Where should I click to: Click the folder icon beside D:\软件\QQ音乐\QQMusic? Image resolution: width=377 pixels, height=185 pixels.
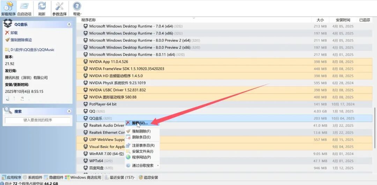[x=7, y=50]
